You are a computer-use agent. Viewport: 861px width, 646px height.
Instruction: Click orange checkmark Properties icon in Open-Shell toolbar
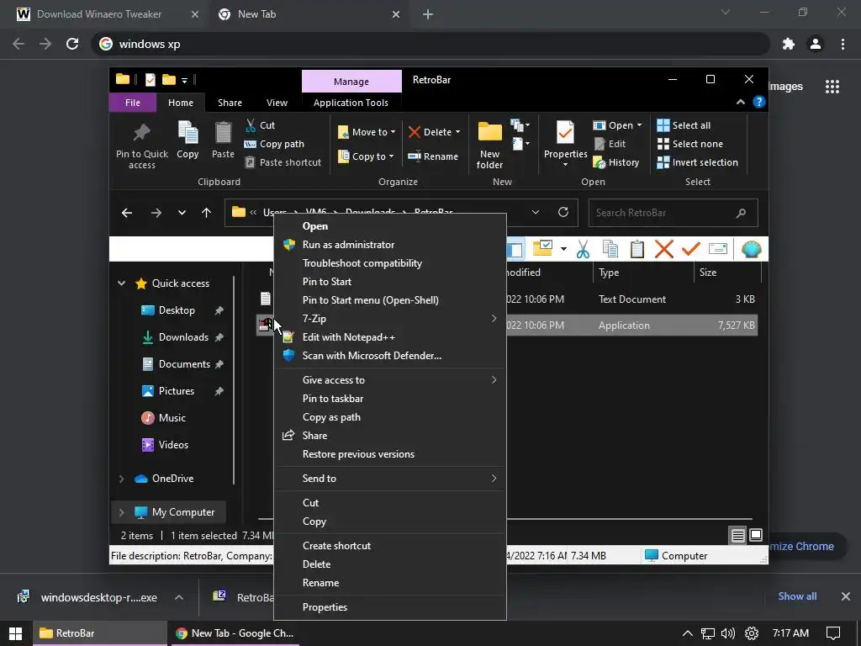[x=691, y=249]
